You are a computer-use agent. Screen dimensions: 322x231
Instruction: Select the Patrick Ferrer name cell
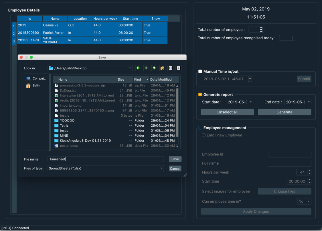[54, 33]
